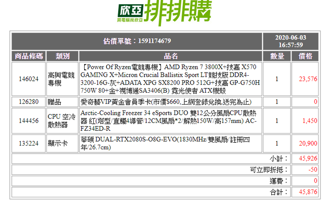The height and width of the screenshot is (201, 331).
Task: Click the 小計 label
Action: pyautogui.click(x=279, y=159)
